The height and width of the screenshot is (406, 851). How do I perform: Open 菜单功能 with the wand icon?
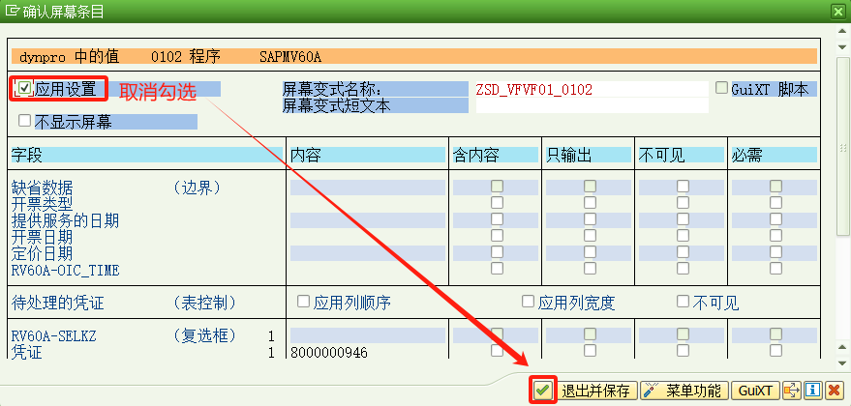tap(684, 391)
